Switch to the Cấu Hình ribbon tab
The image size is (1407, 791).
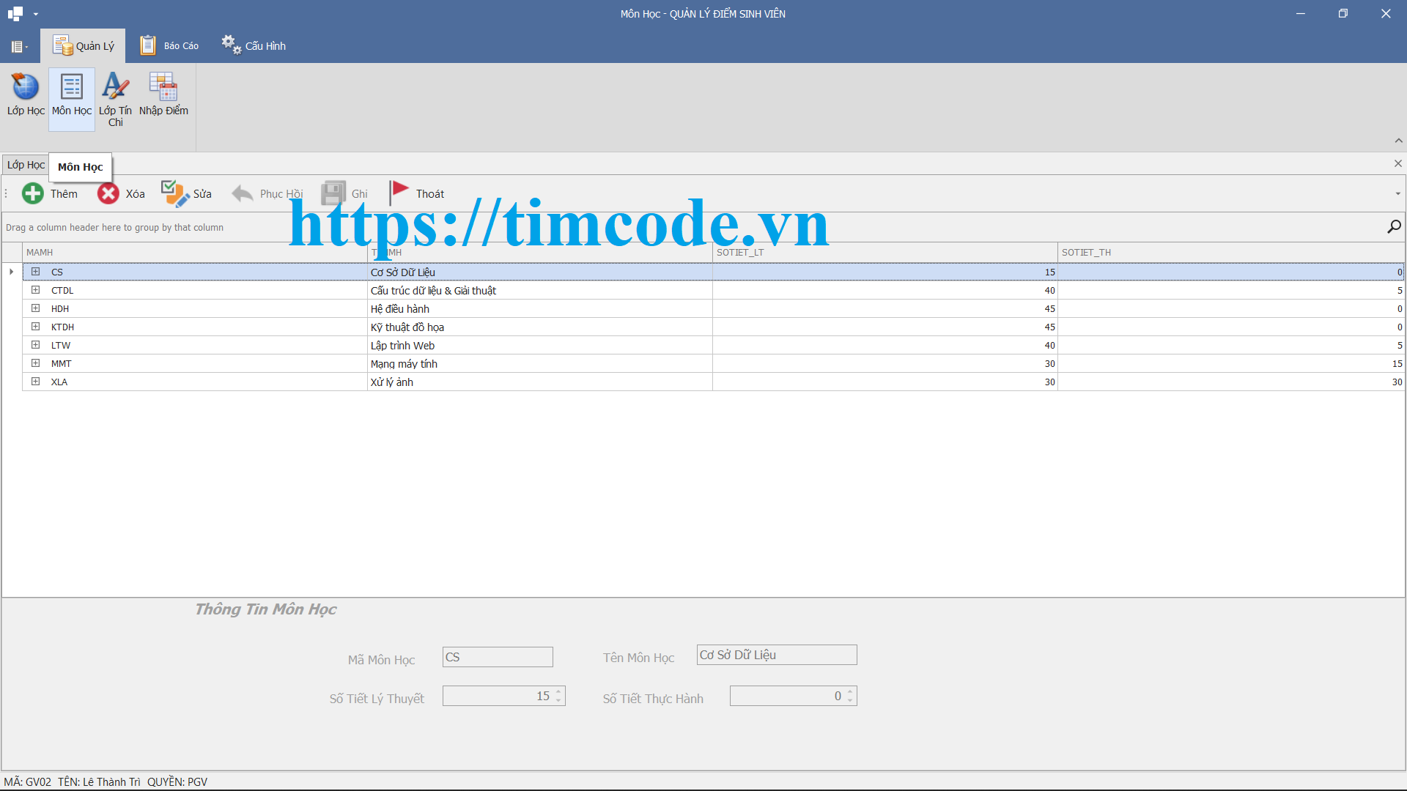click(x=254, y=45)
